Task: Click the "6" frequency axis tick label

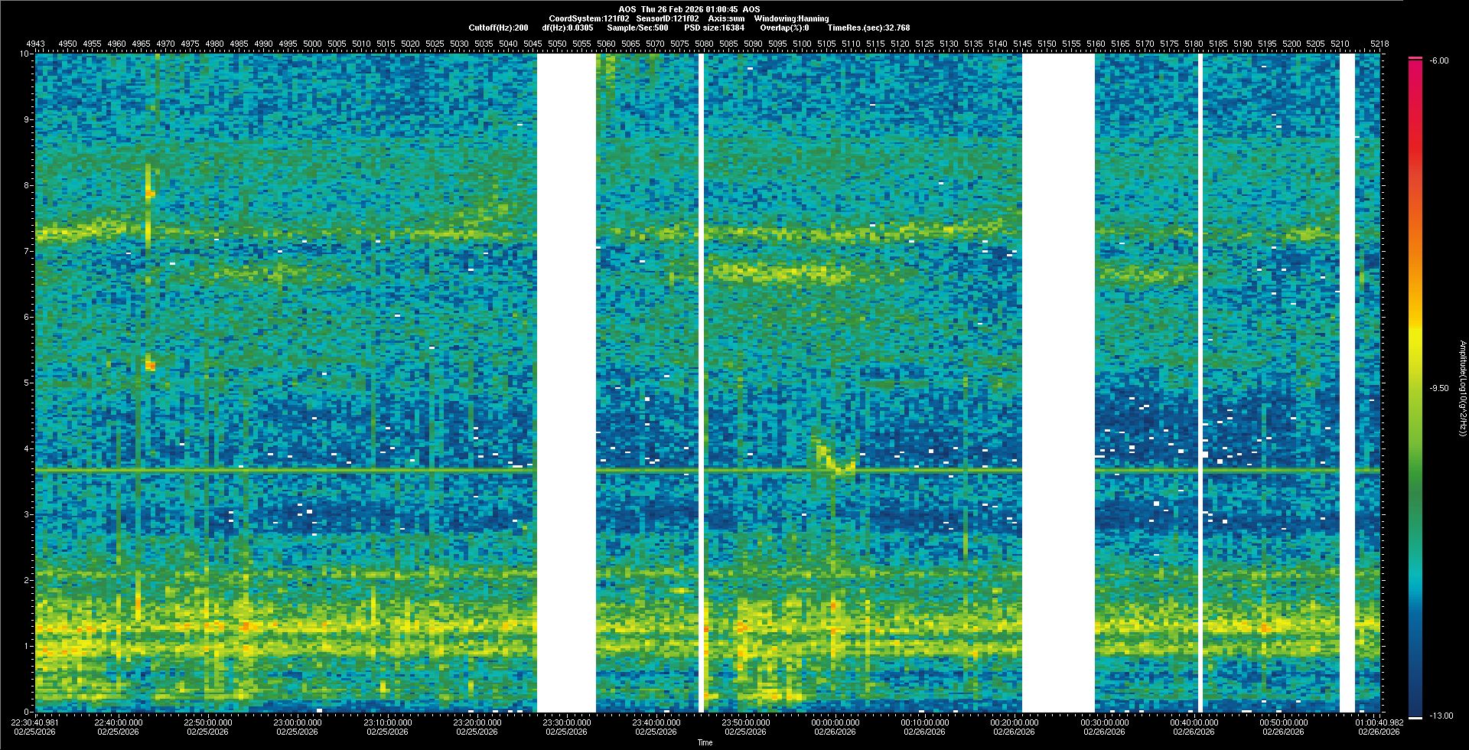Action: [x=27, y=317]
